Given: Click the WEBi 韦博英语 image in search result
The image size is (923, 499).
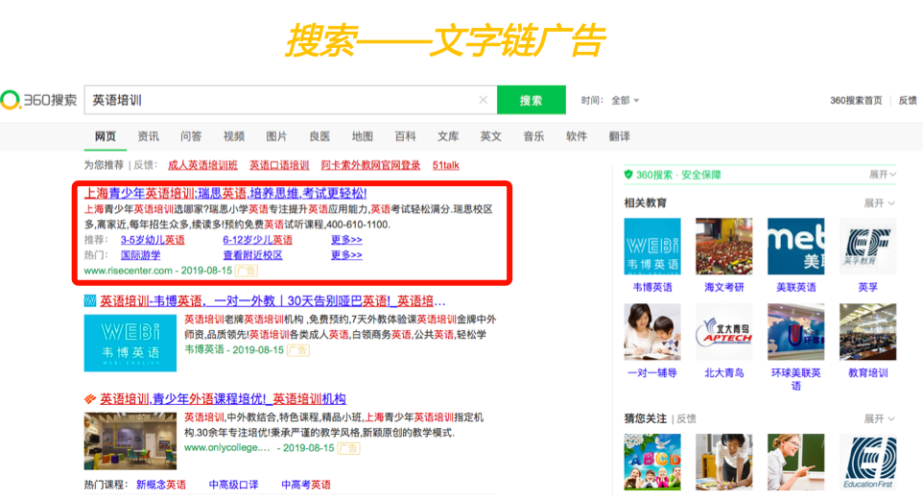Looking at the screenshot, I should click(130, 344).
